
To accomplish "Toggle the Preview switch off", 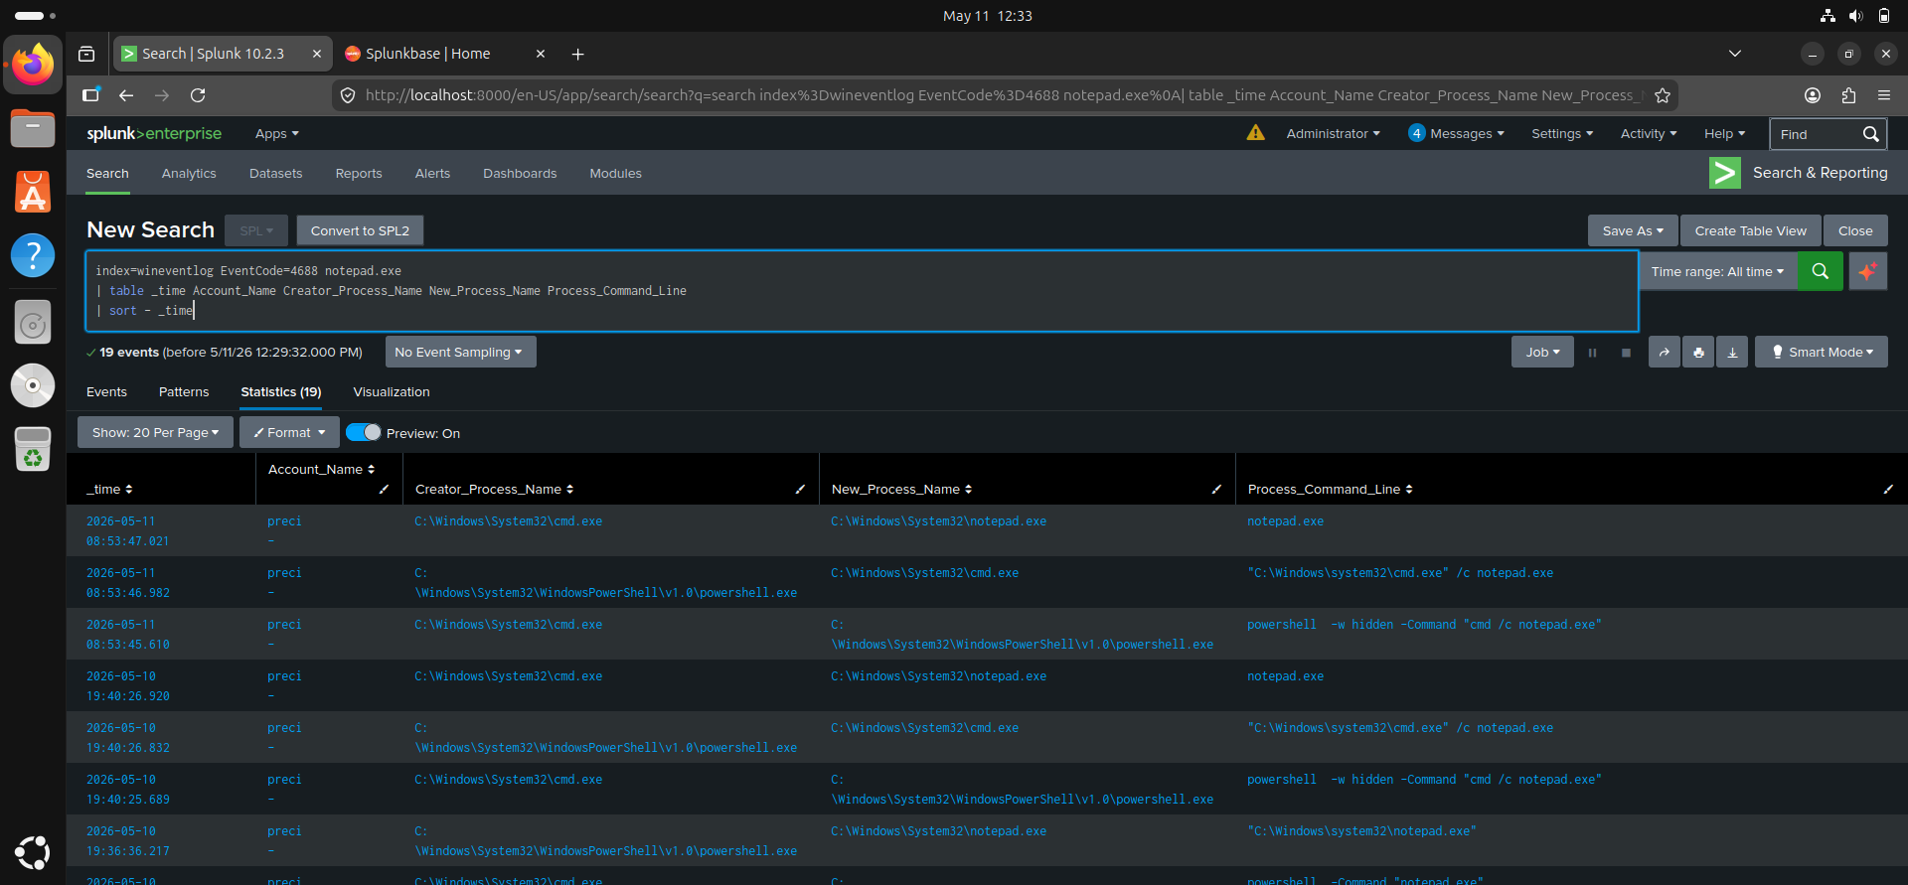I will 364,433.
